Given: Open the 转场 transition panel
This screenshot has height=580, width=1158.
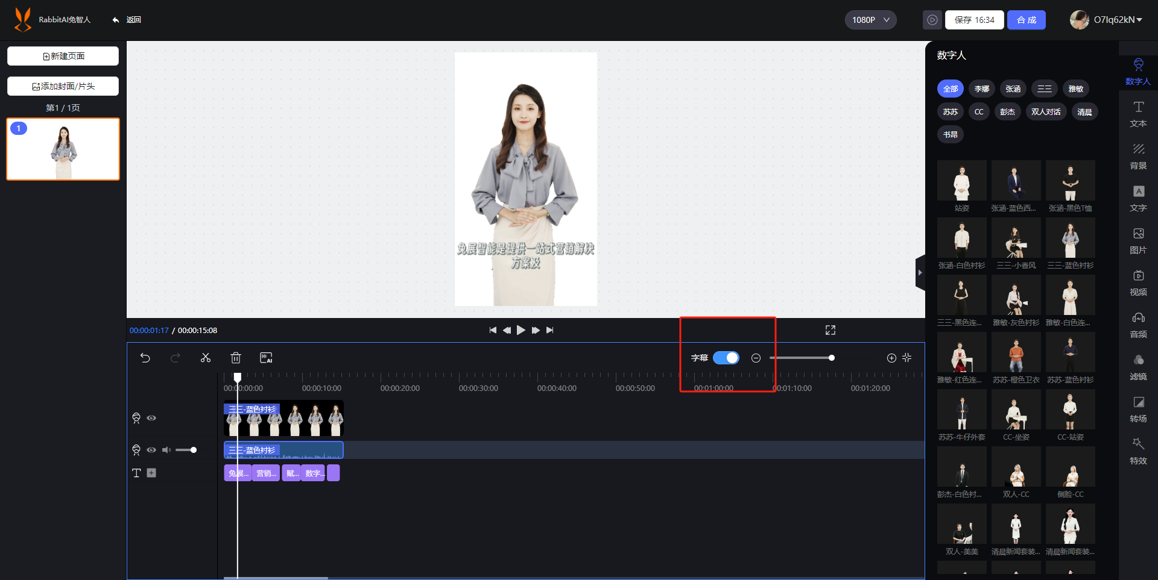Looking at the screenshot, I should click(x=1138, y=410).
